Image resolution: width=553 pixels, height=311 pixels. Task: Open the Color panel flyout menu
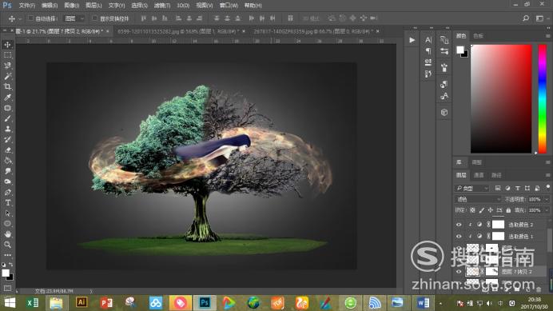tap(547, 36)
